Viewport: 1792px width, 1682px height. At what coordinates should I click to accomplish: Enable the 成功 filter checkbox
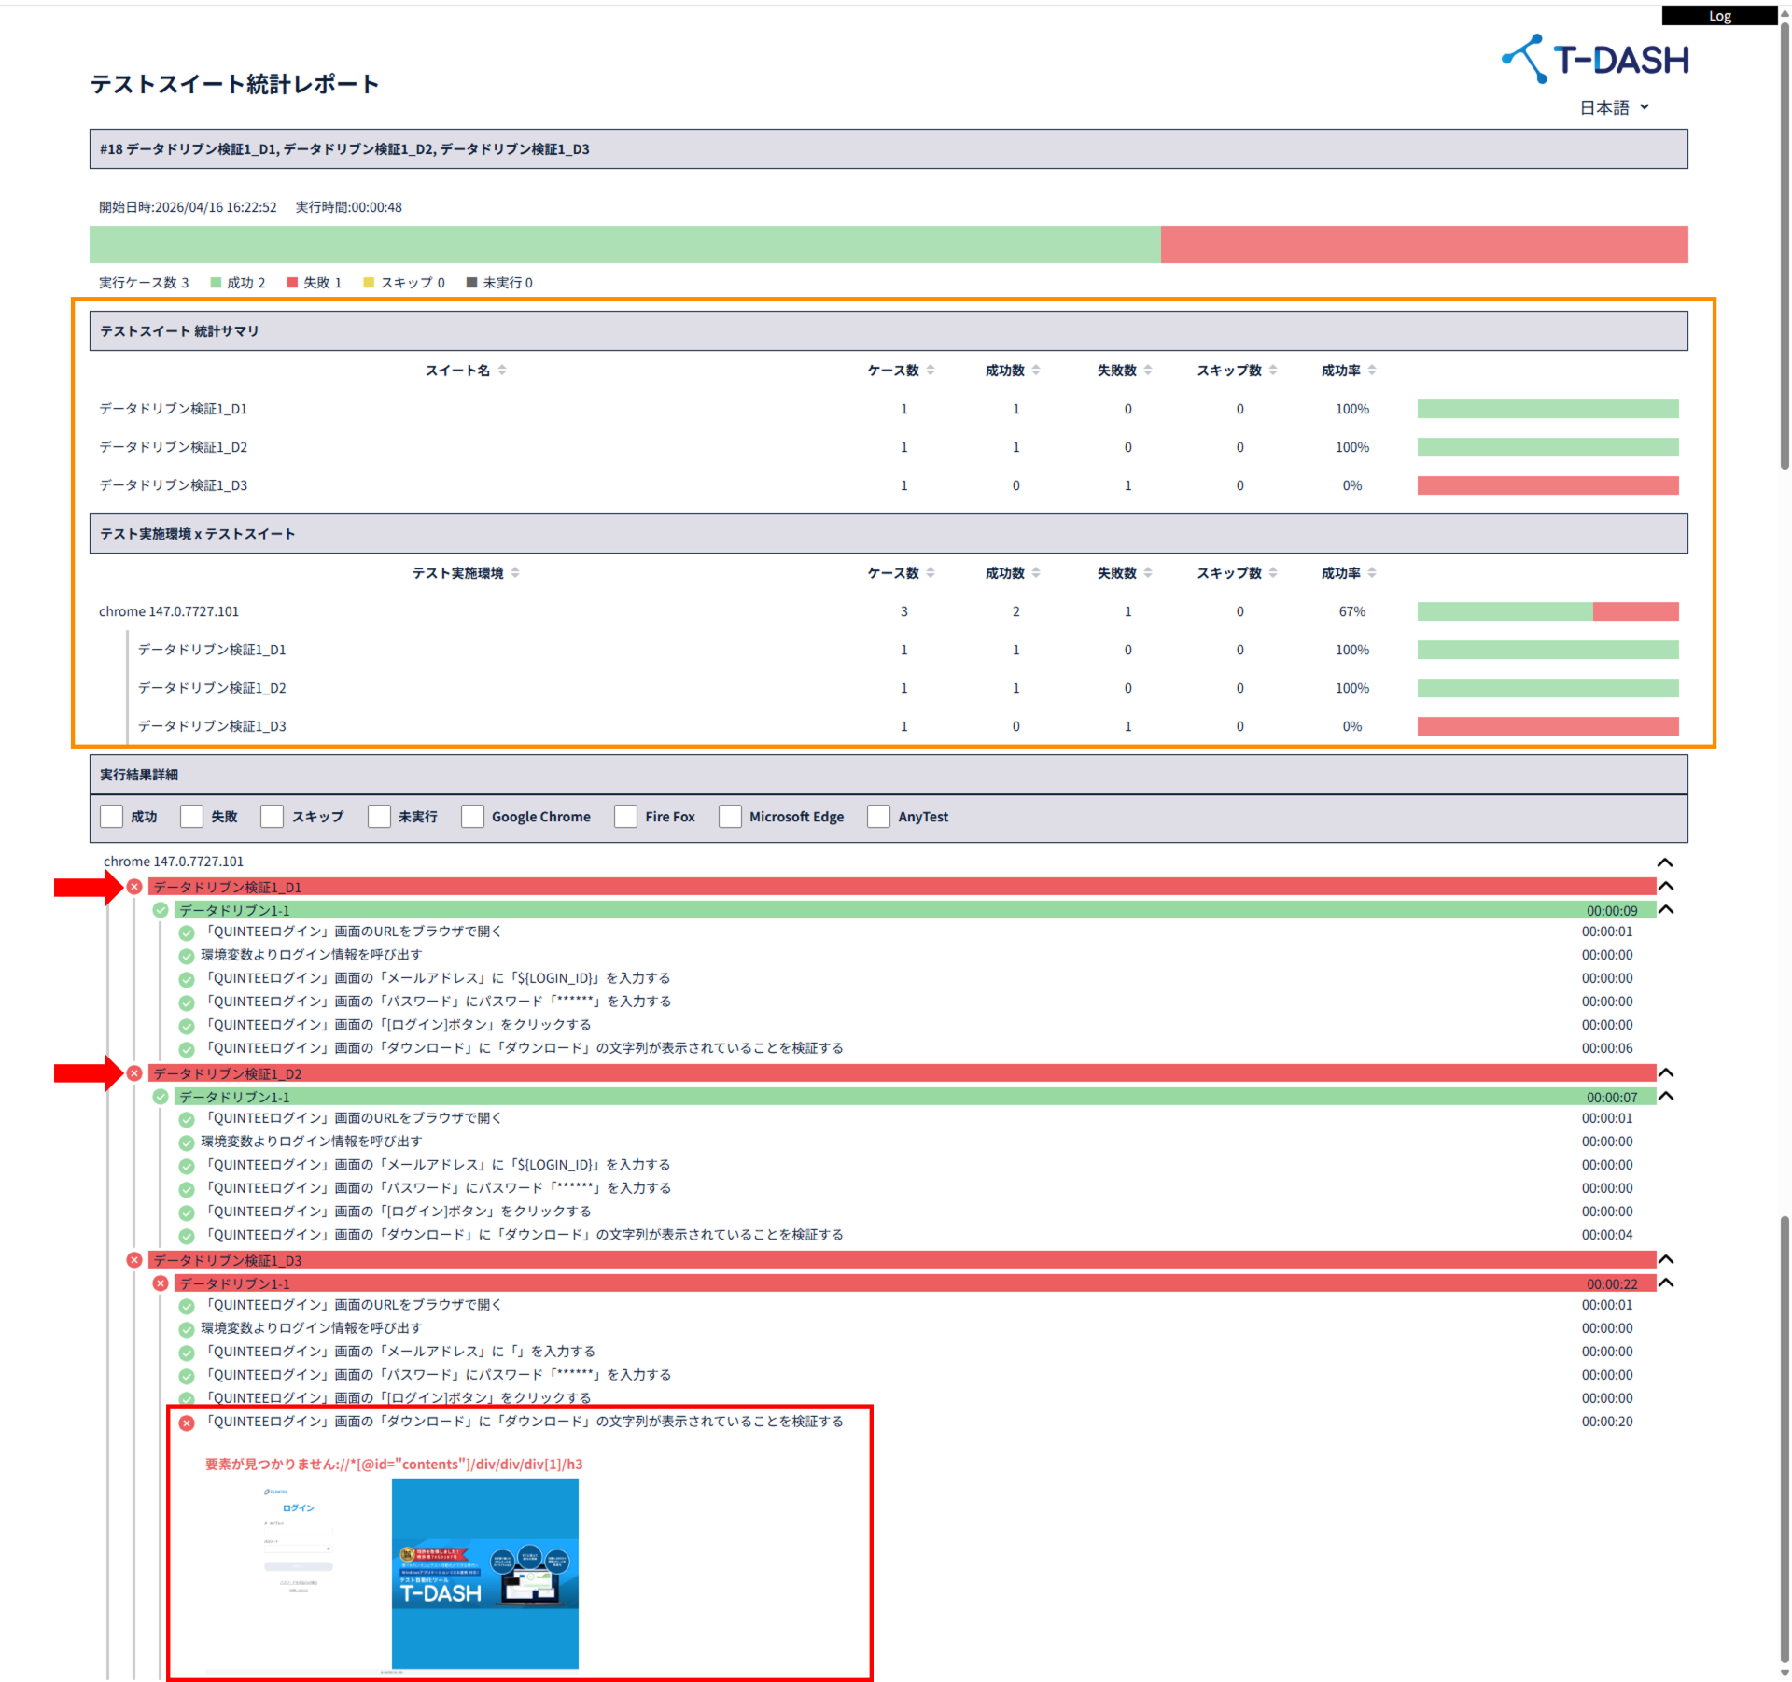coord(112,817)
